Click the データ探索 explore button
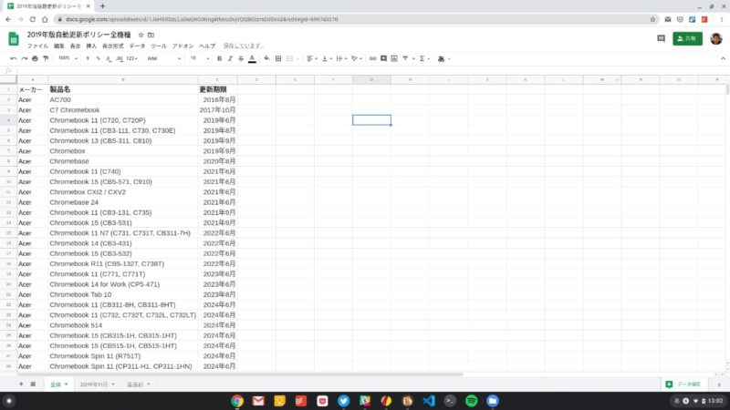This screenshot has height=410, width=730. tap(683, 384)
